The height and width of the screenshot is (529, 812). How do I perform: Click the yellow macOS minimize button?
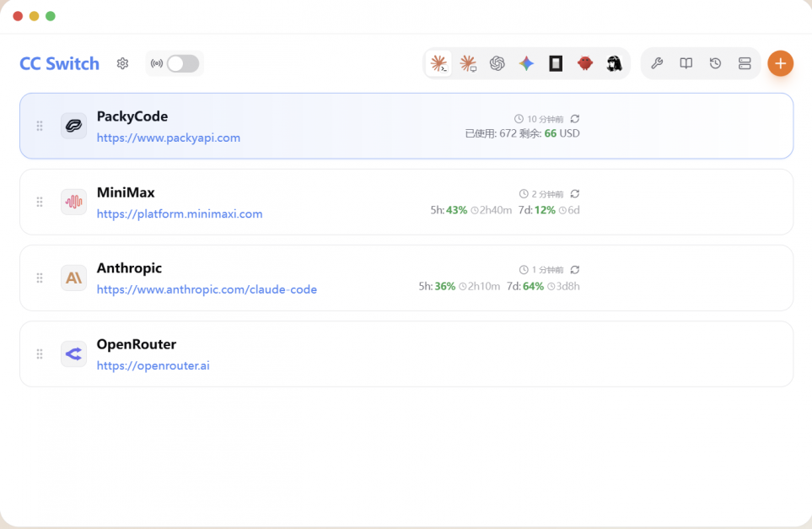point(35,16)
